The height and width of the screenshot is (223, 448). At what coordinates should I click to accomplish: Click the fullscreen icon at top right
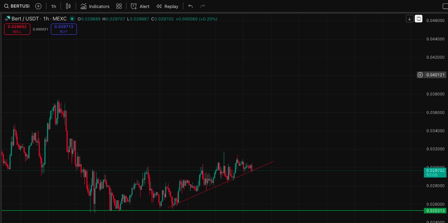pos(445,6)
